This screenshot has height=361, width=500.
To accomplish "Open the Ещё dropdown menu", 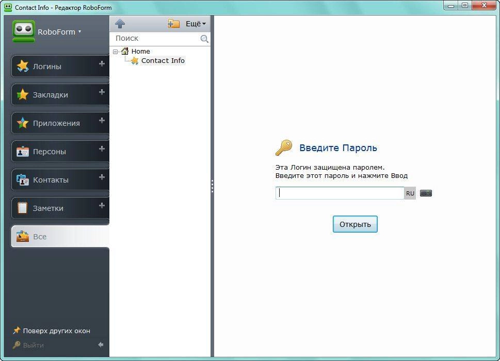I will coord(196,24).
